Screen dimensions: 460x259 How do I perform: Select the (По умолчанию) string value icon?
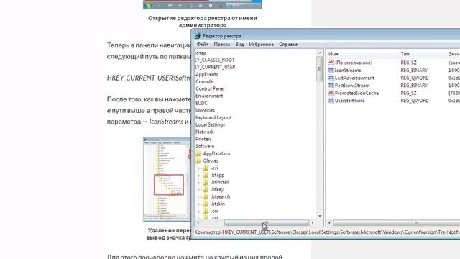(x=331, y=63)
